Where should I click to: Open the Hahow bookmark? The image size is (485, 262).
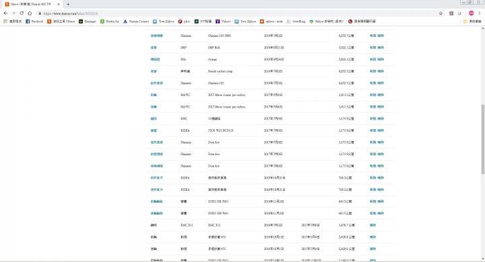(327, 21)
